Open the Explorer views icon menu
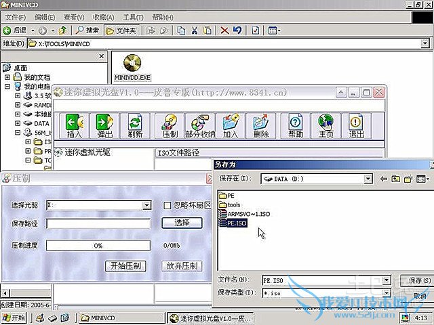 (x=274, y=30)
